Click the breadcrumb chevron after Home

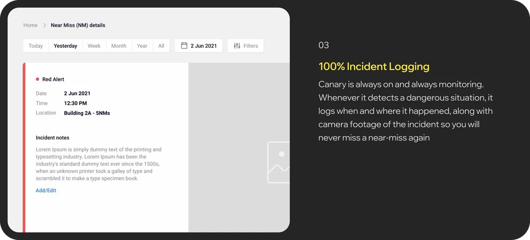(44, 25)
